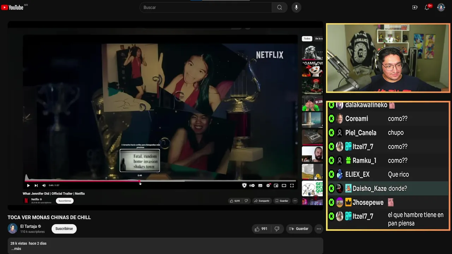Image resolution: width=452 pixels, height=254 pixels.
Task: Enable miniplayer in inner player
Action: 276,185
